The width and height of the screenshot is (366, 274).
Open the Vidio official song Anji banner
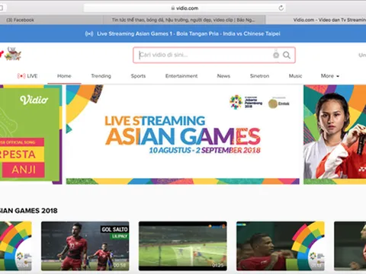point(30,135)
